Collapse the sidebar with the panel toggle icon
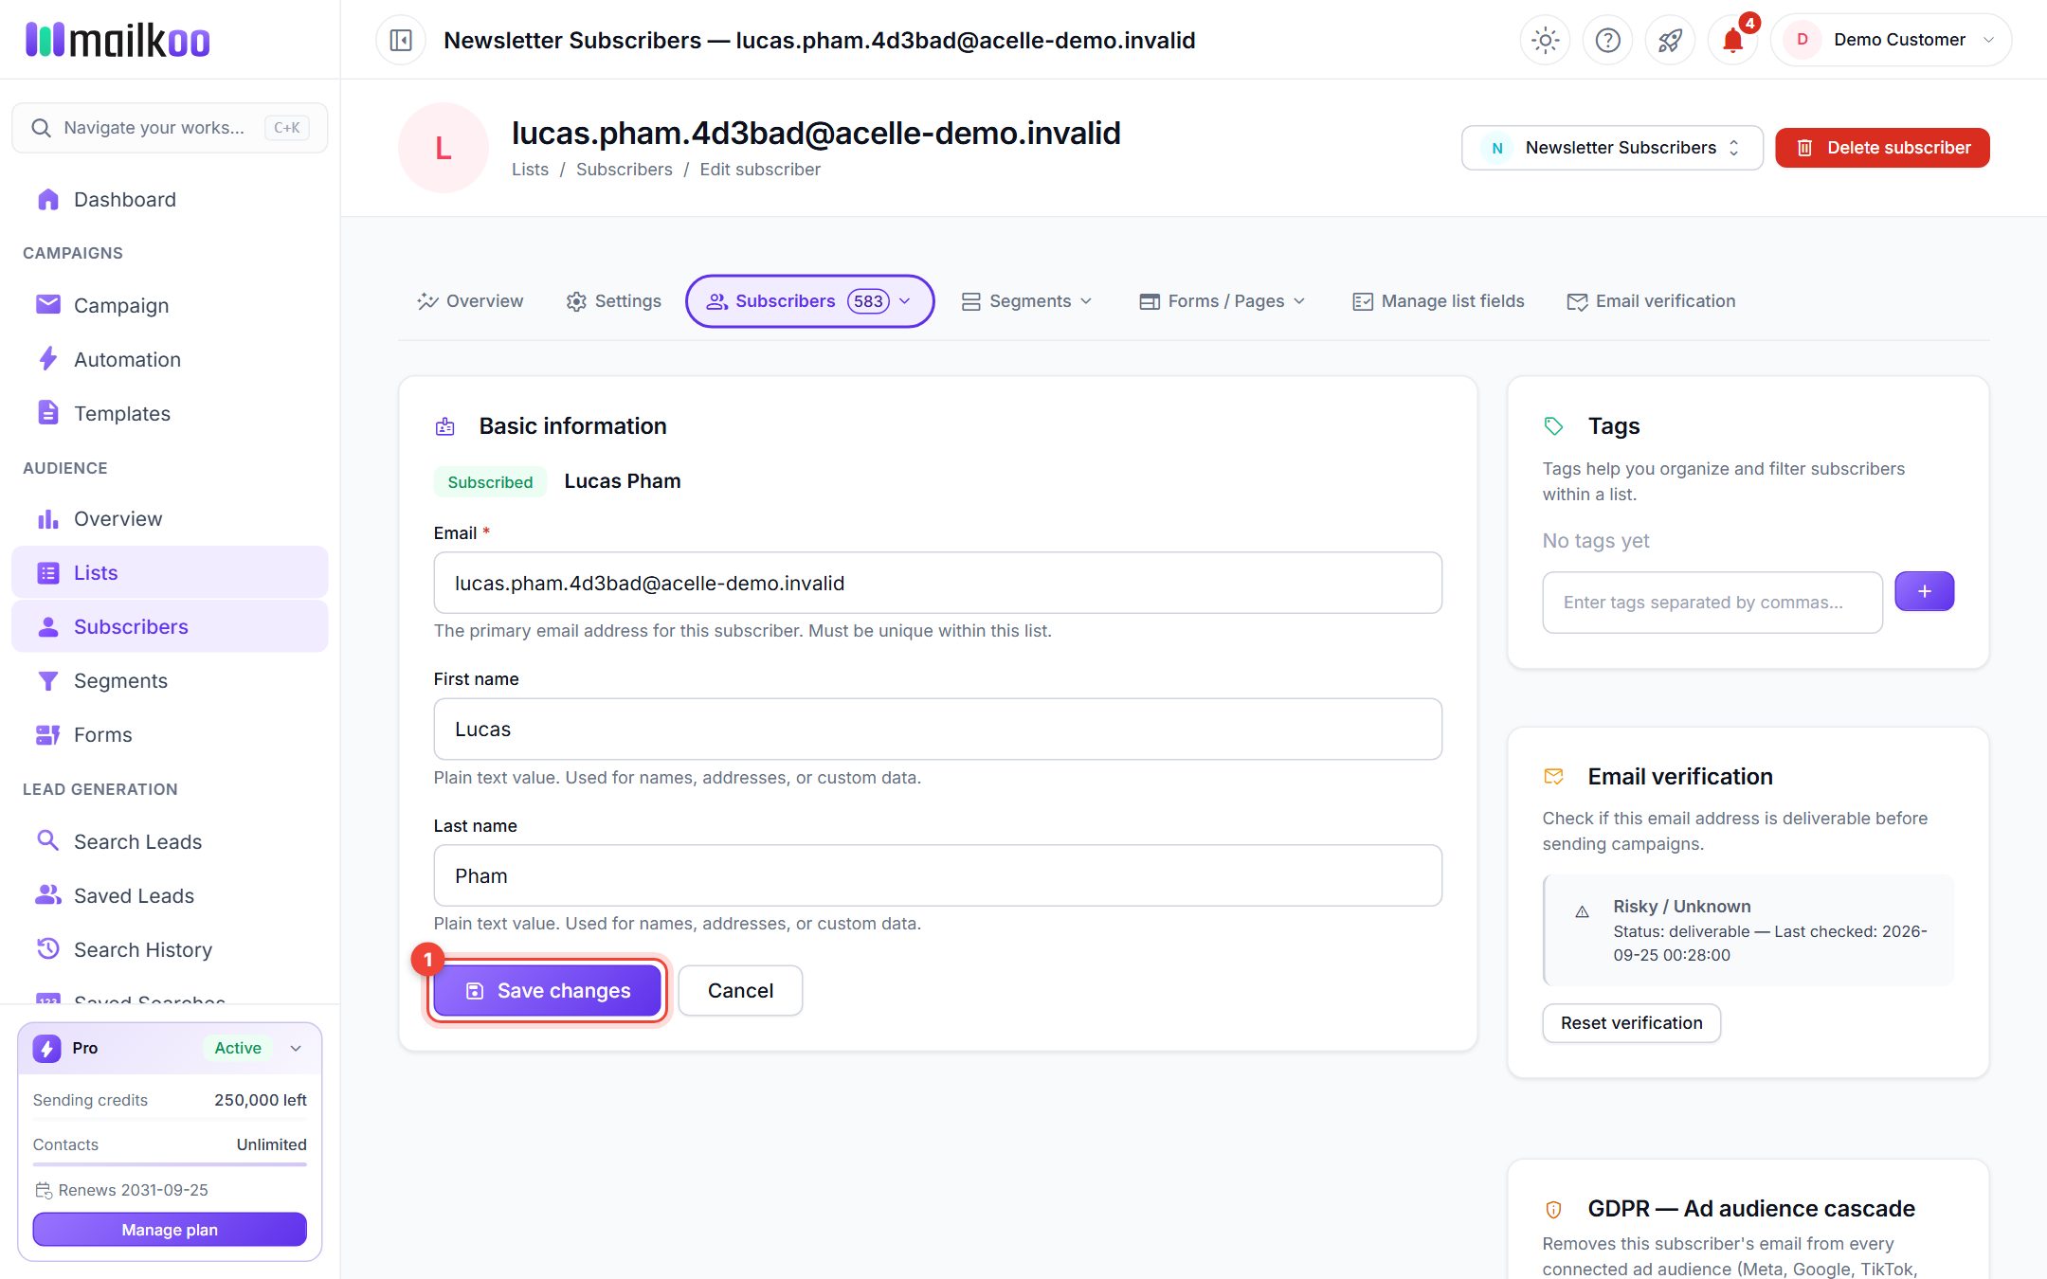The height and width of the screenshot is (1279, 2047). (401, 40)
